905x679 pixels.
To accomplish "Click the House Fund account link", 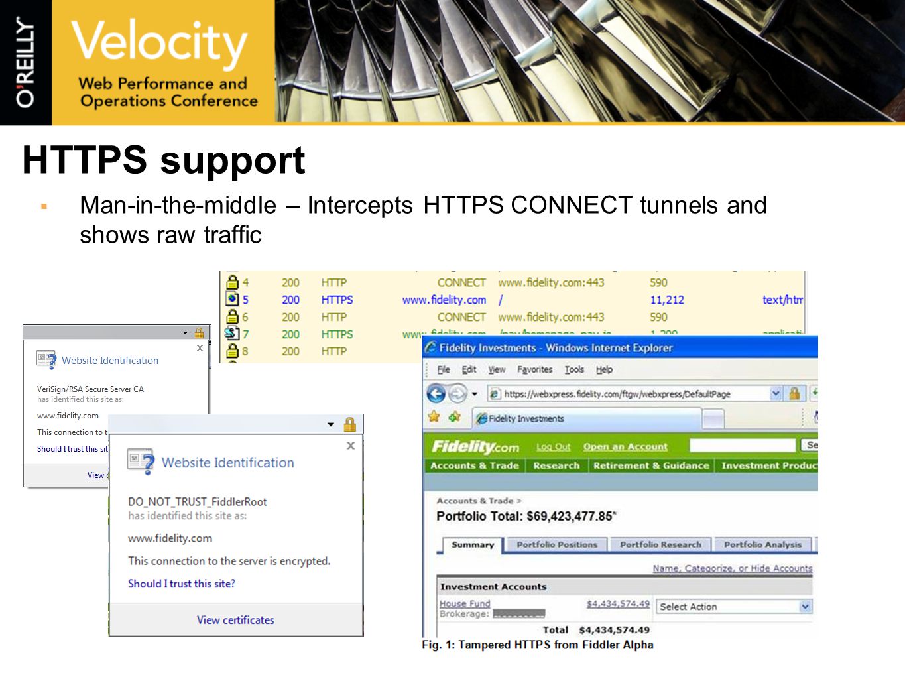I will pos(465,603).
